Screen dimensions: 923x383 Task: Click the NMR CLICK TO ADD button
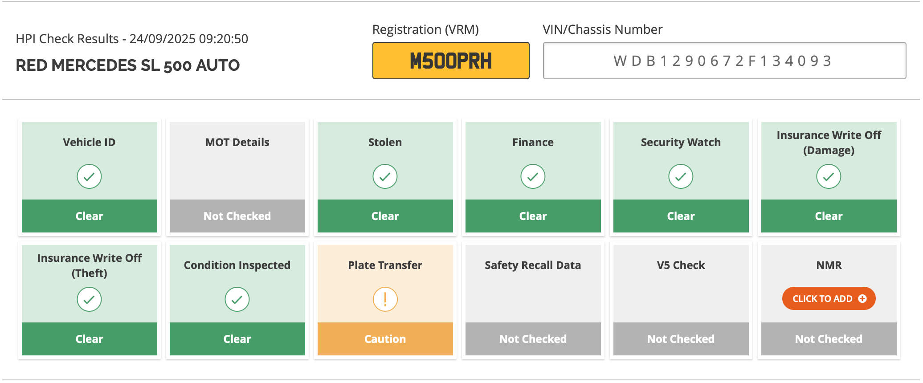pos(829,298)
